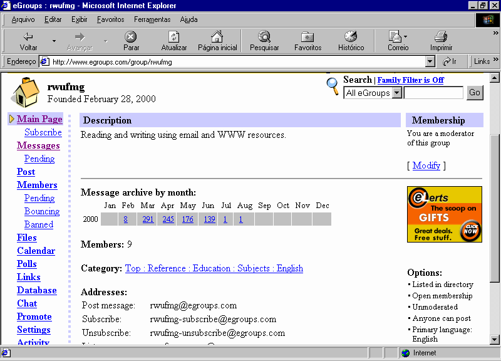
Task: Open the Voltar history dropdown arrow
Action: 54,41
